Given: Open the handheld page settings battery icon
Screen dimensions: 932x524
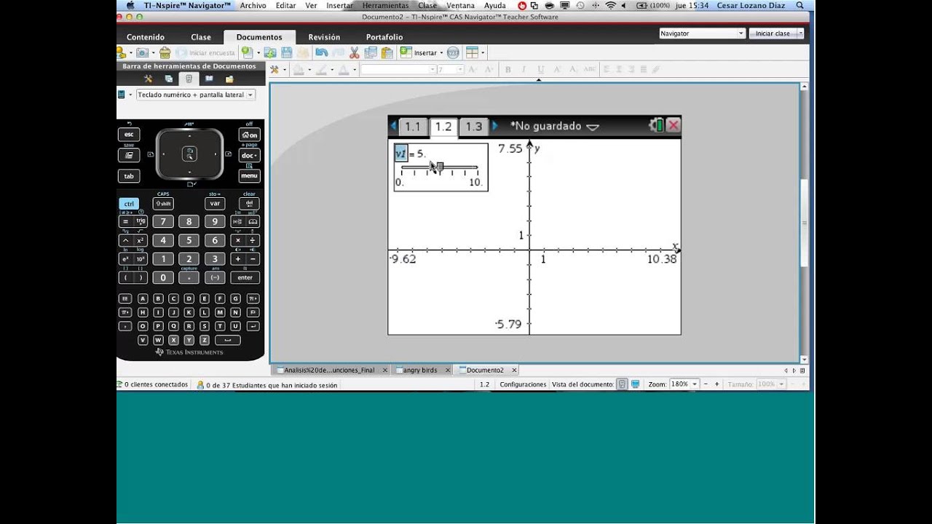Looking at the screenshot, I should [656, 125].
